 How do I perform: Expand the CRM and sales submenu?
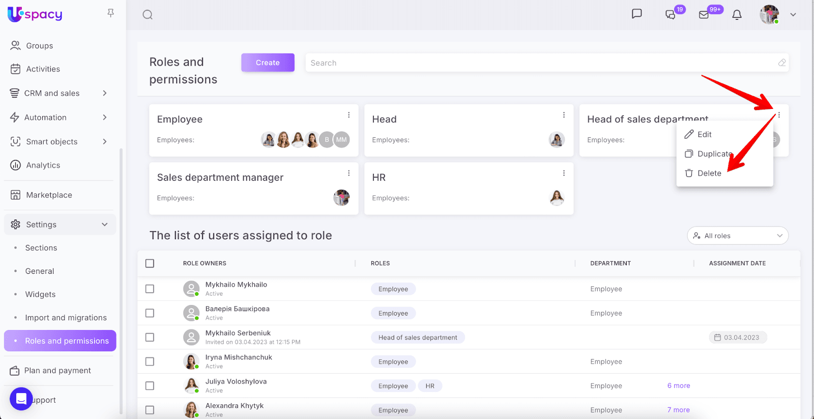104,93
